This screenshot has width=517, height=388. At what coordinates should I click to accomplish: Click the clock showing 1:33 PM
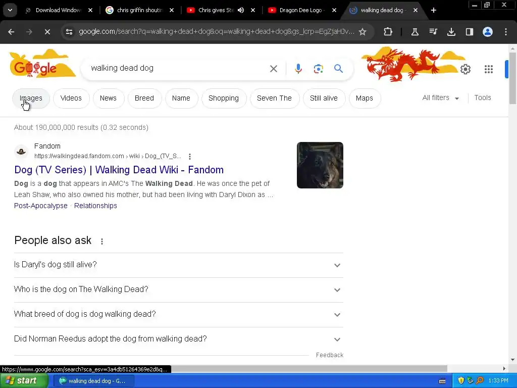click(498, 381)
